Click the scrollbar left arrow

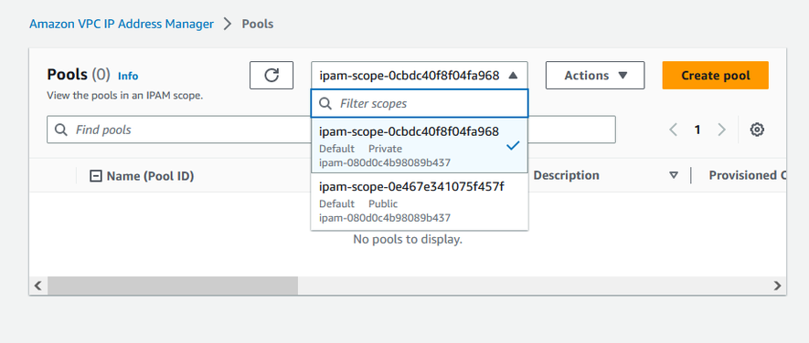37,286
